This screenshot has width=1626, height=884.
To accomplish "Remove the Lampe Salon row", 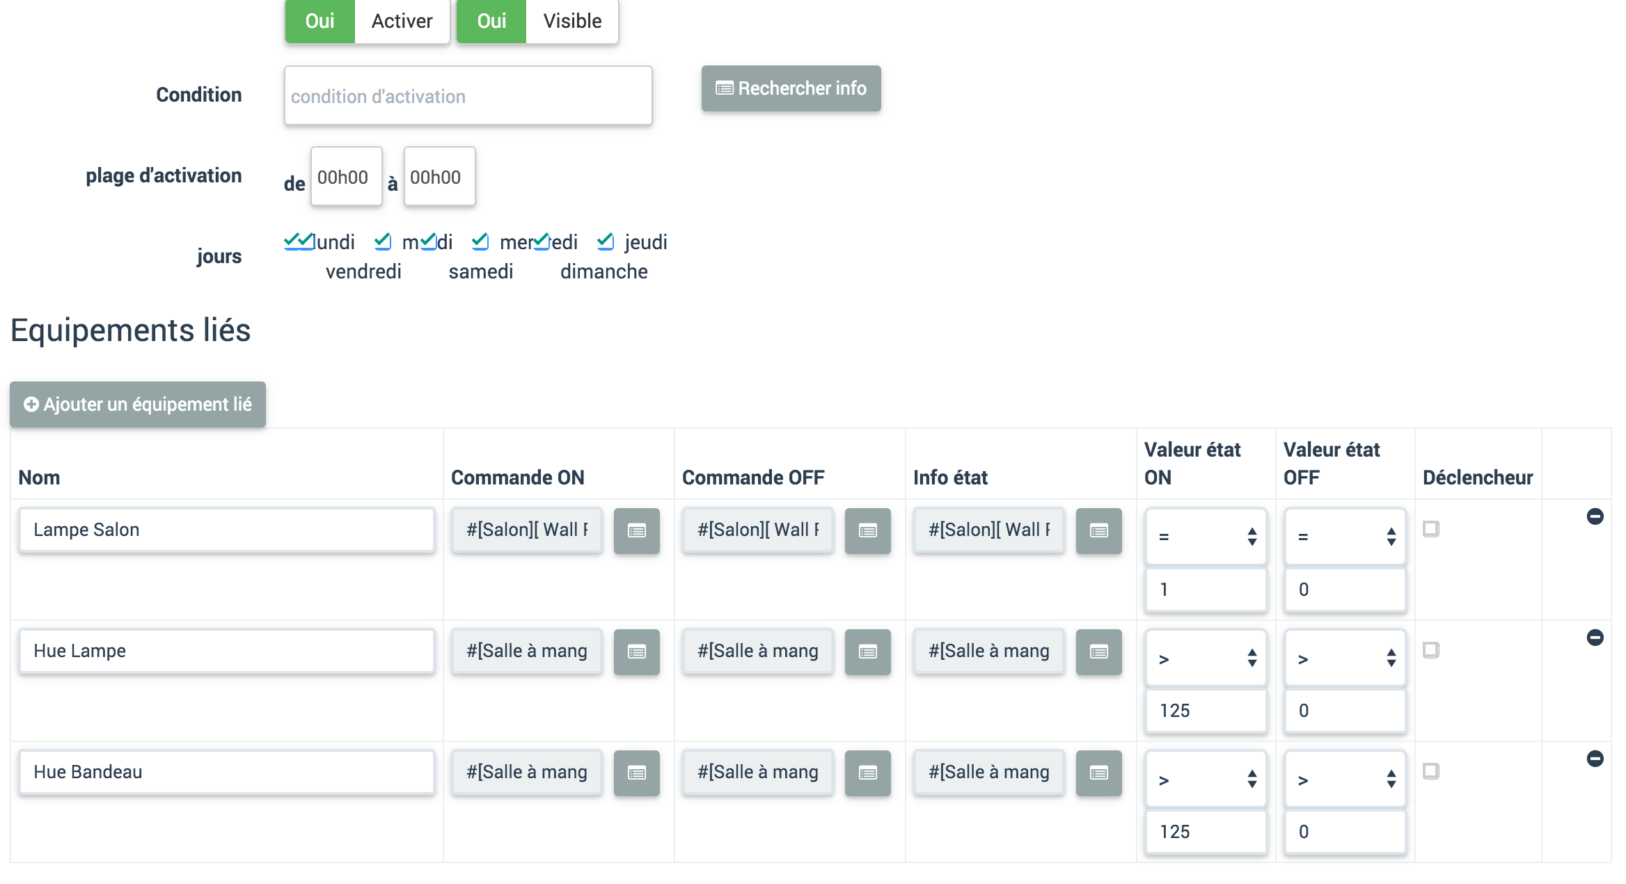I will tap(1595, 516).
